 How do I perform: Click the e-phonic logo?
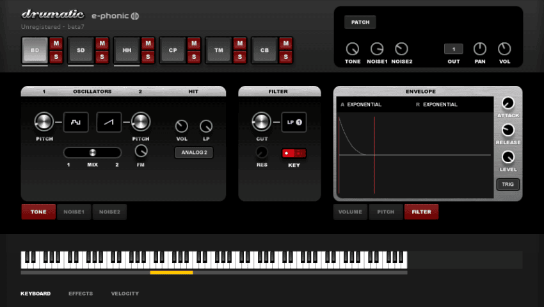pyautogui.click(x=115, y=15)
